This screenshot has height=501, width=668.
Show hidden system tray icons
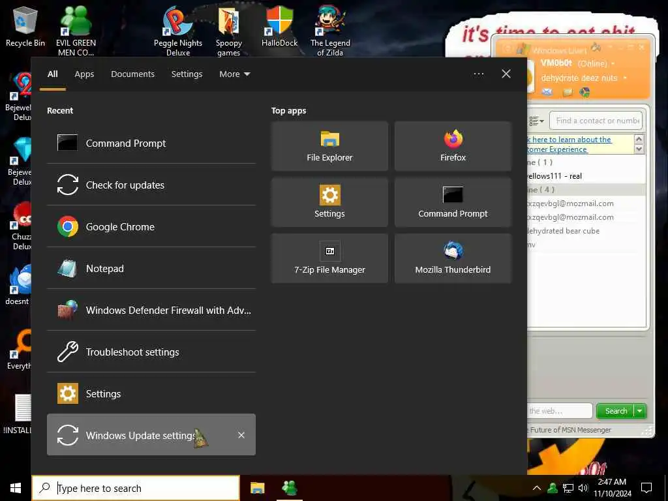point(537,488)
